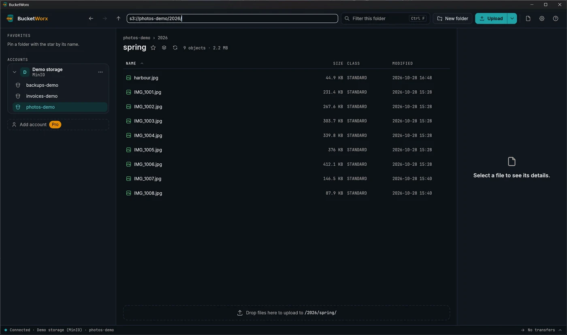Click the layers icon next to spring
Screen dimensions: 567x335
point(164,48)
